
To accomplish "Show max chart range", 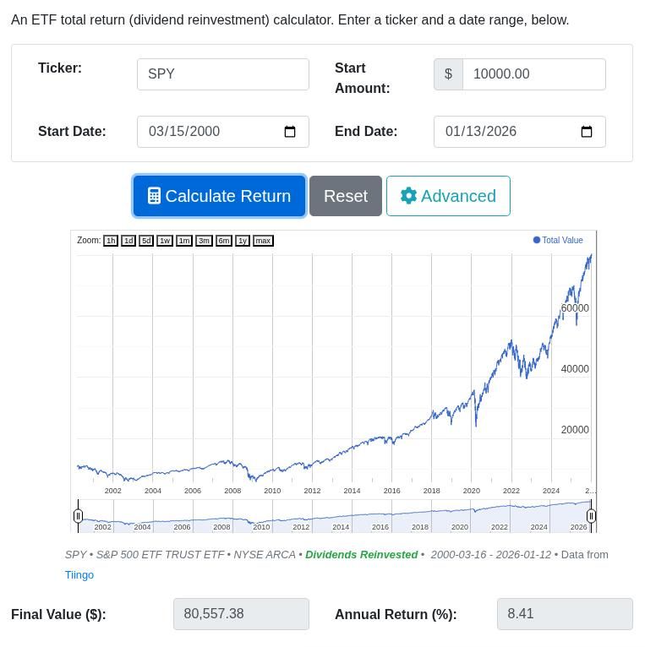I will pos(263,241).
